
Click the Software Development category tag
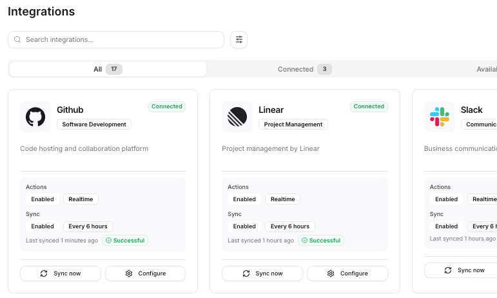click(94, 124)
